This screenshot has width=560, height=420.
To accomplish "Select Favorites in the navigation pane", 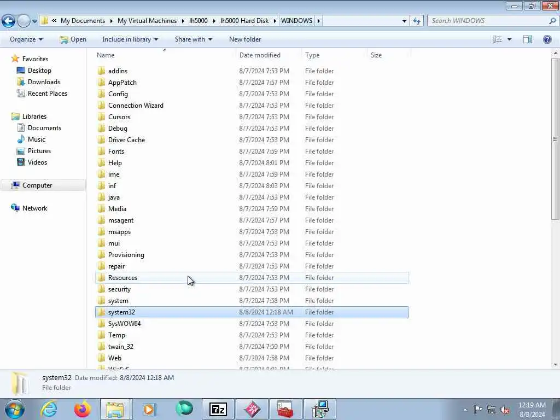I will (x=35, y=59).
